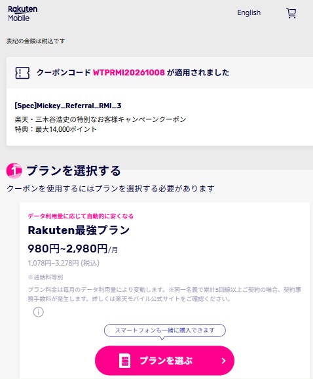
Task: Click the データ利用量に応じて自動的に安くなる tagline
Action: pyautogui.click(x=81, y=216)
